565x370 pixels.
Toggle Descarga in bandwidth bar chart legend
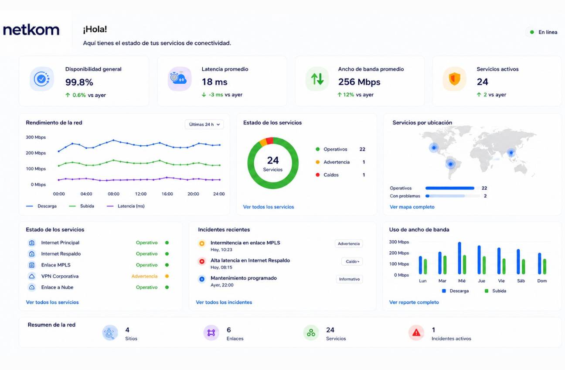tap(455, 291)
